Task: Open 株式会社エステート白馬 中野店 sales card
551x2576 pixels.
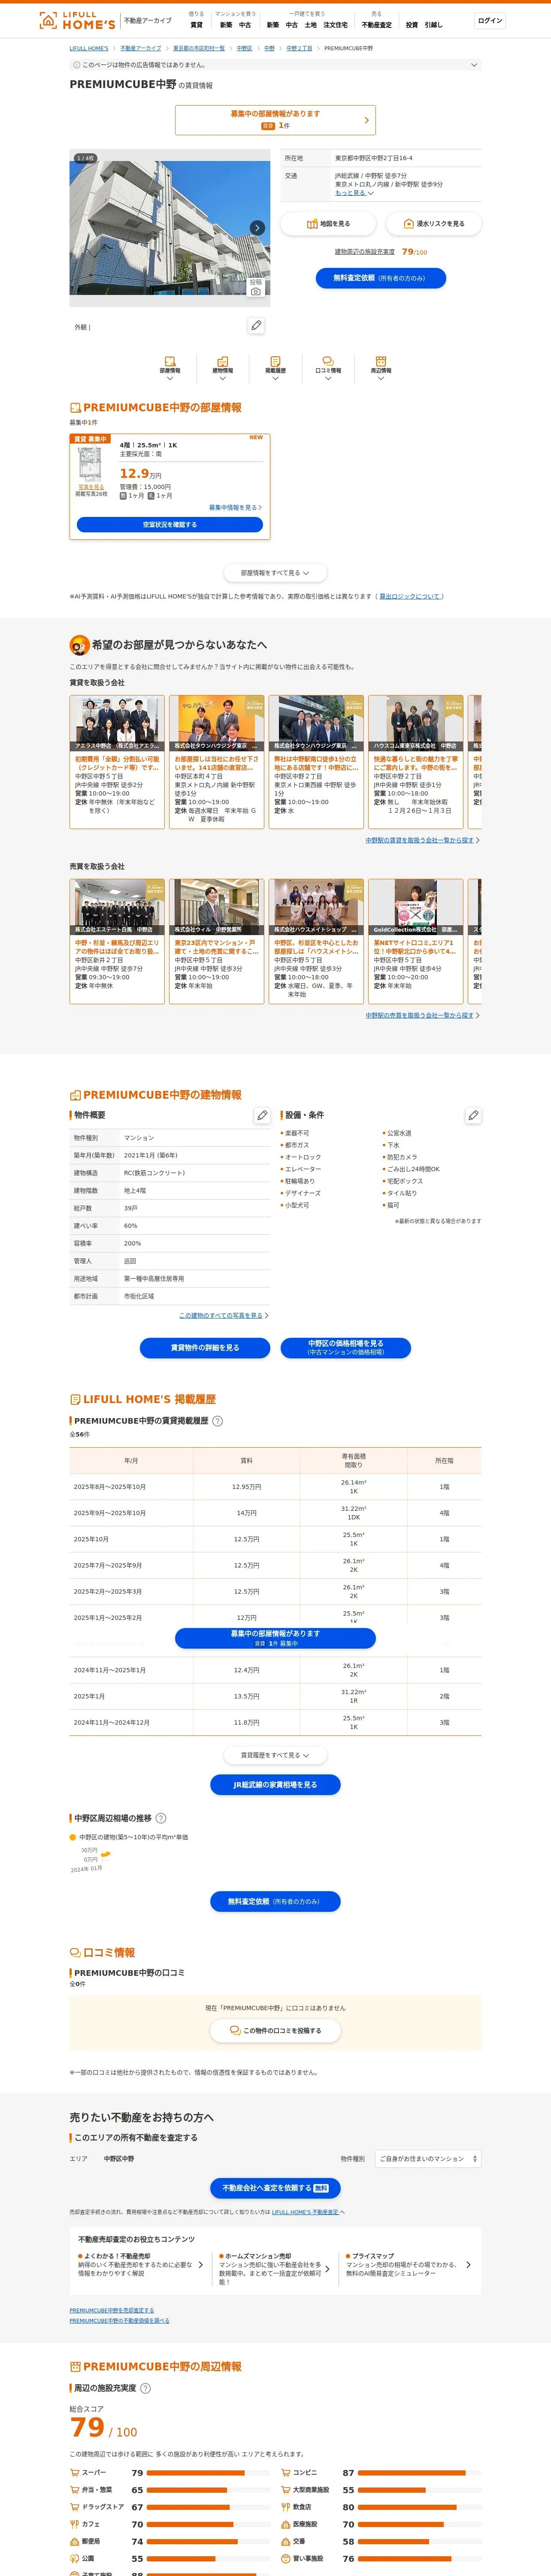Action: pyautogui.click(x=117, y=941)
